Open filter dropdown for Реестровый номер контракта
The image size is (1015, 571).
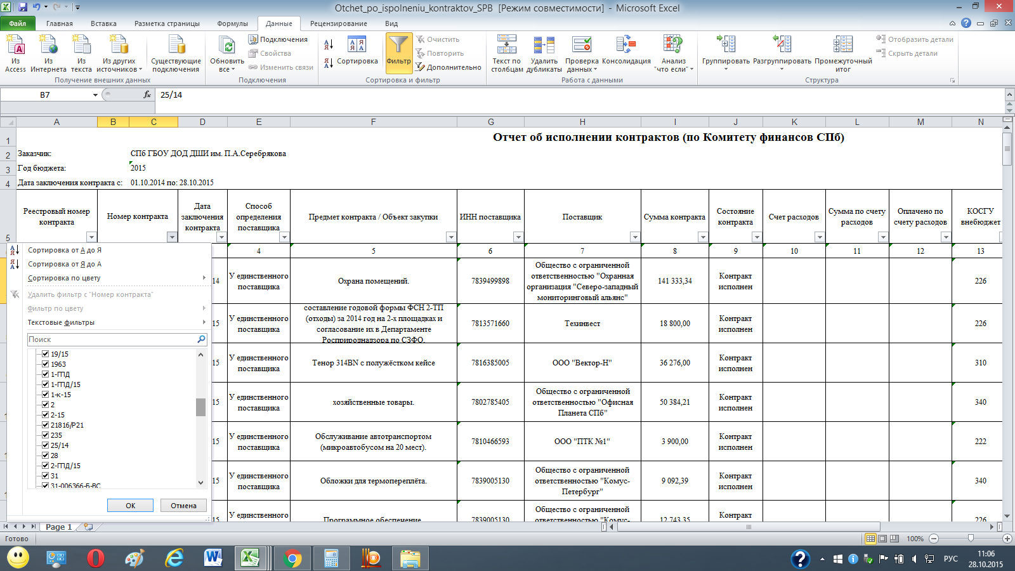tap(91, 237)
